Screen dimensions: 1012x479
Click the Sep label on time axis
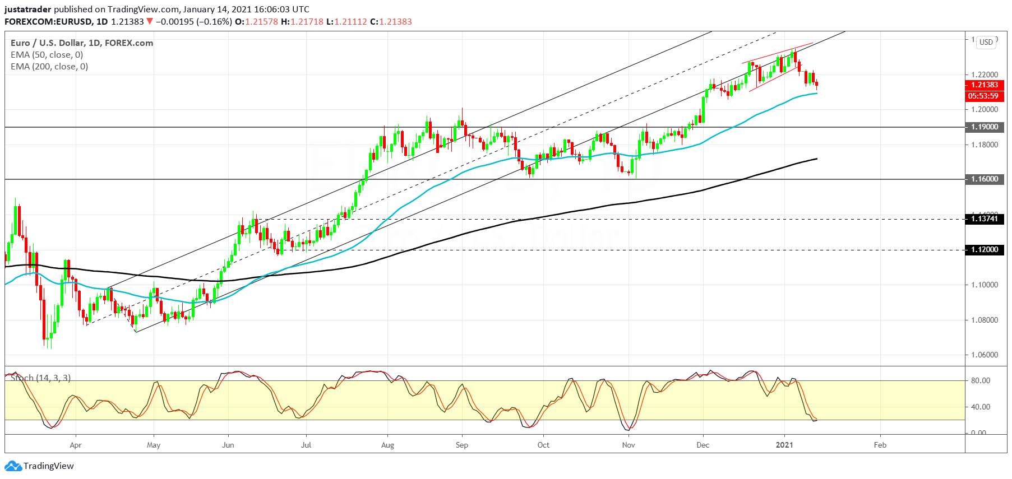click(462, 445)
